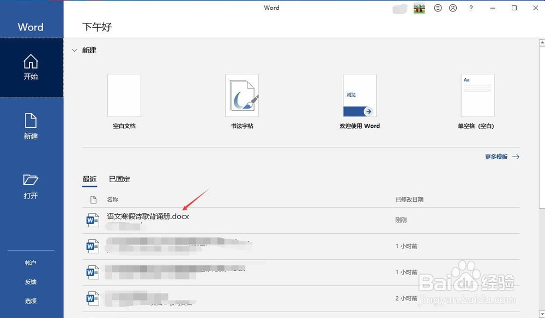Maximize the Word window
The height and width of the screenshot is (318, 545).
tap(514, 8)
